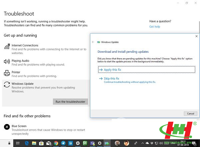Viewport: 200px width, 147px height.
Task: Select Blue Screen troubleshooter icon
Action: coord(7,127)
